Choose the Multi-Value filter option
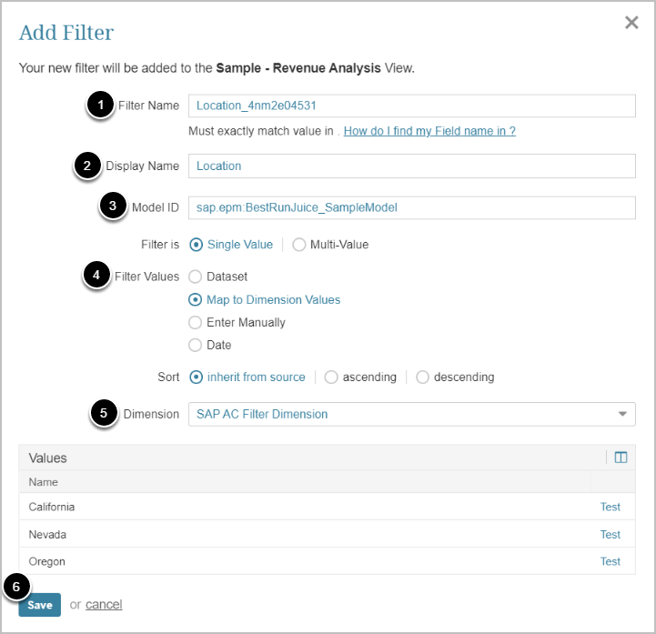The image size is (656, 634). tap(299, 245)
